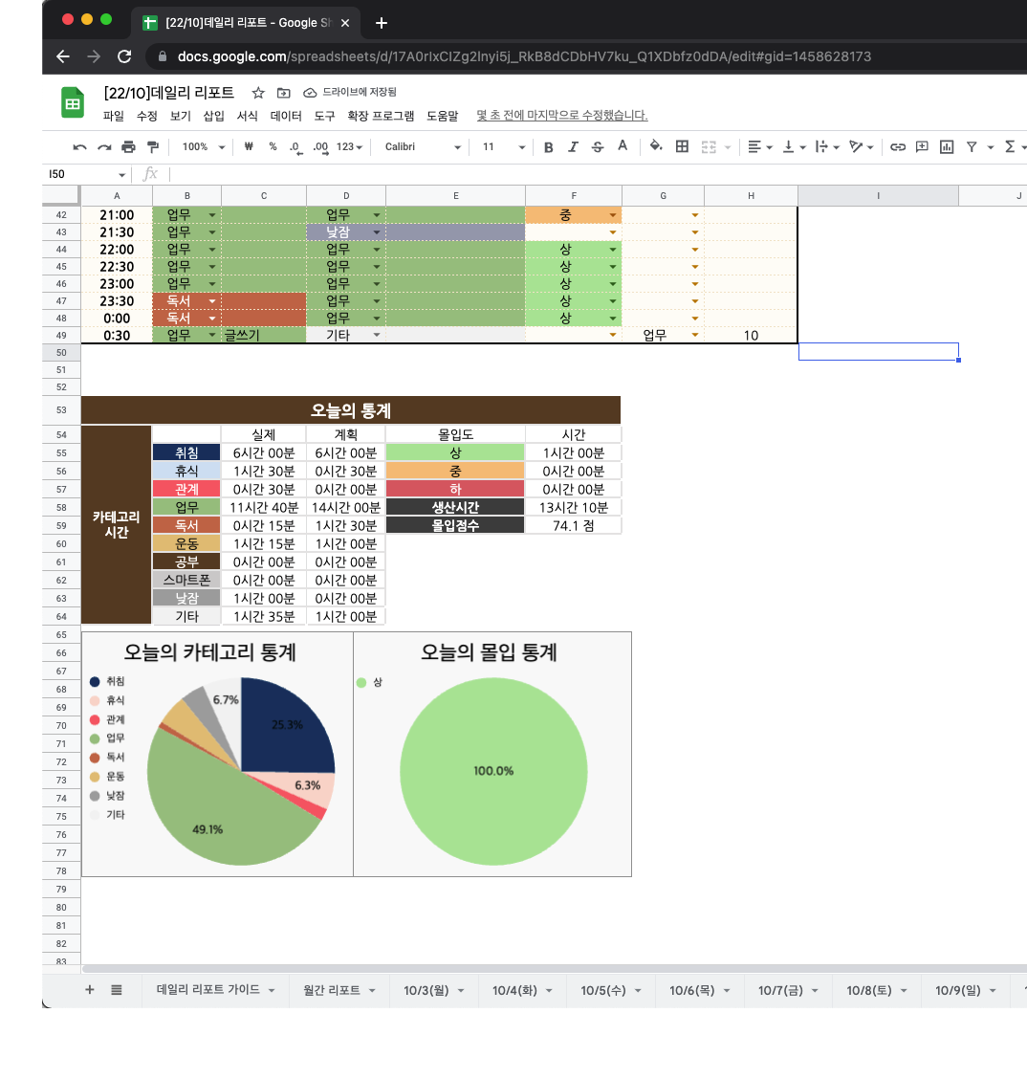Image resolution: width=1027 pixels, height=1079 pixels.
Task: Open the fill color bucket
Action: 656,146
